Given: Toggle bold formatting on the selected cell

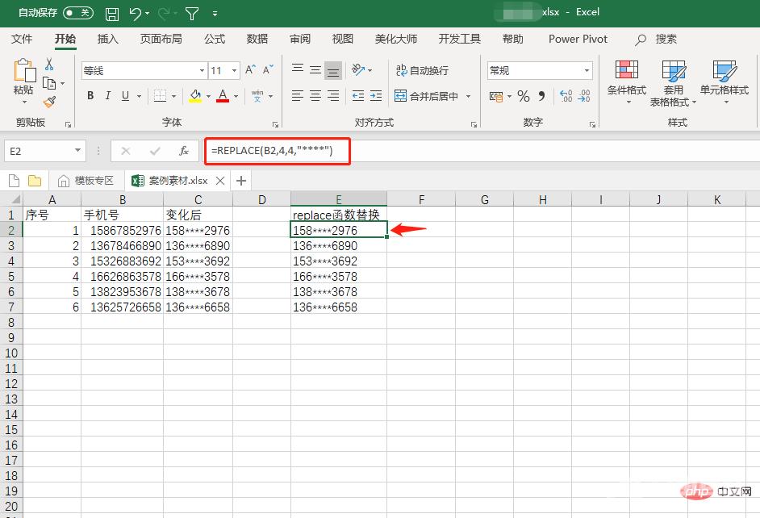Looking at the screenshot, I should (x=90, y=96).
